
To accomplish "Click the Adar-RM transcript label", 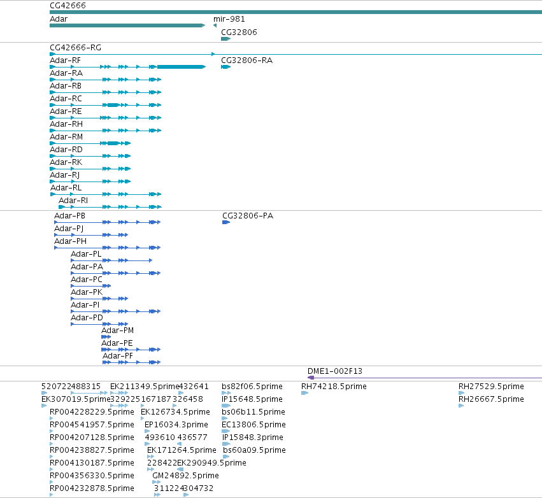I will (x=66, y=137).
